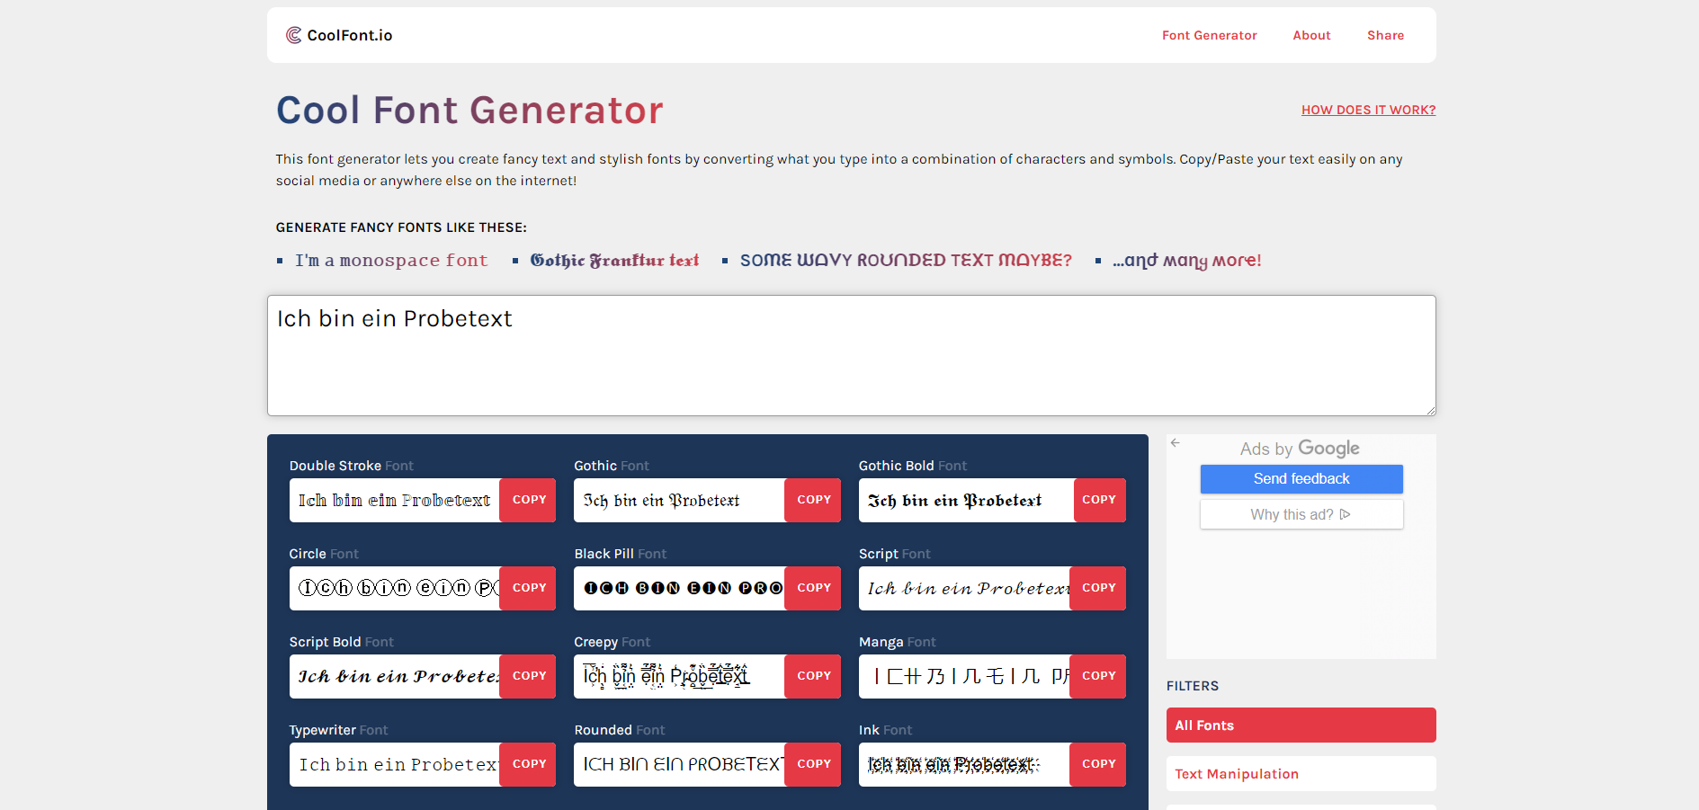Copy the Script font text

(1097, 588)
